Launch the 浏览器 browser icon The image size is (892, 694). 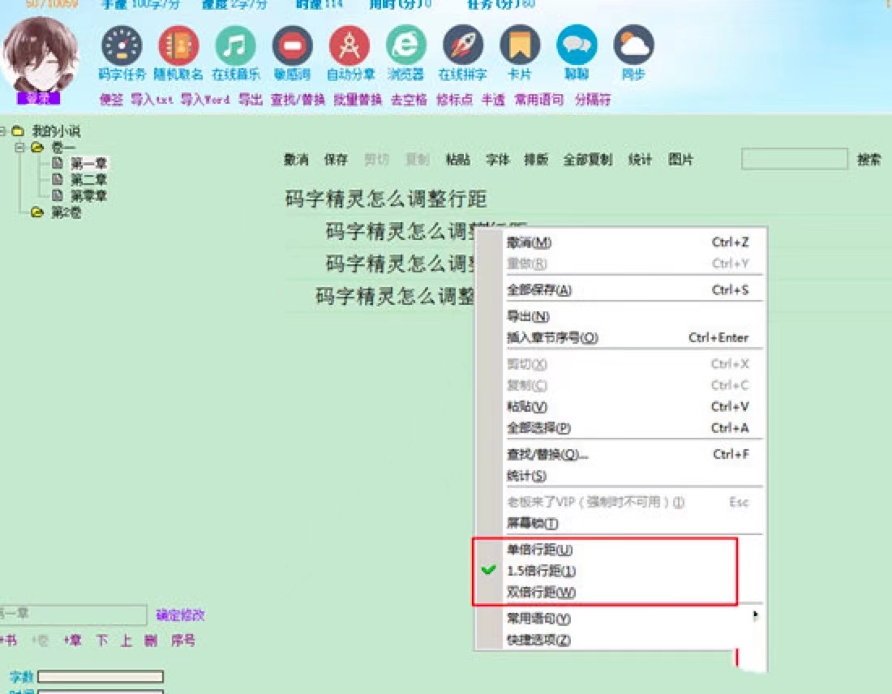(405, 45)
